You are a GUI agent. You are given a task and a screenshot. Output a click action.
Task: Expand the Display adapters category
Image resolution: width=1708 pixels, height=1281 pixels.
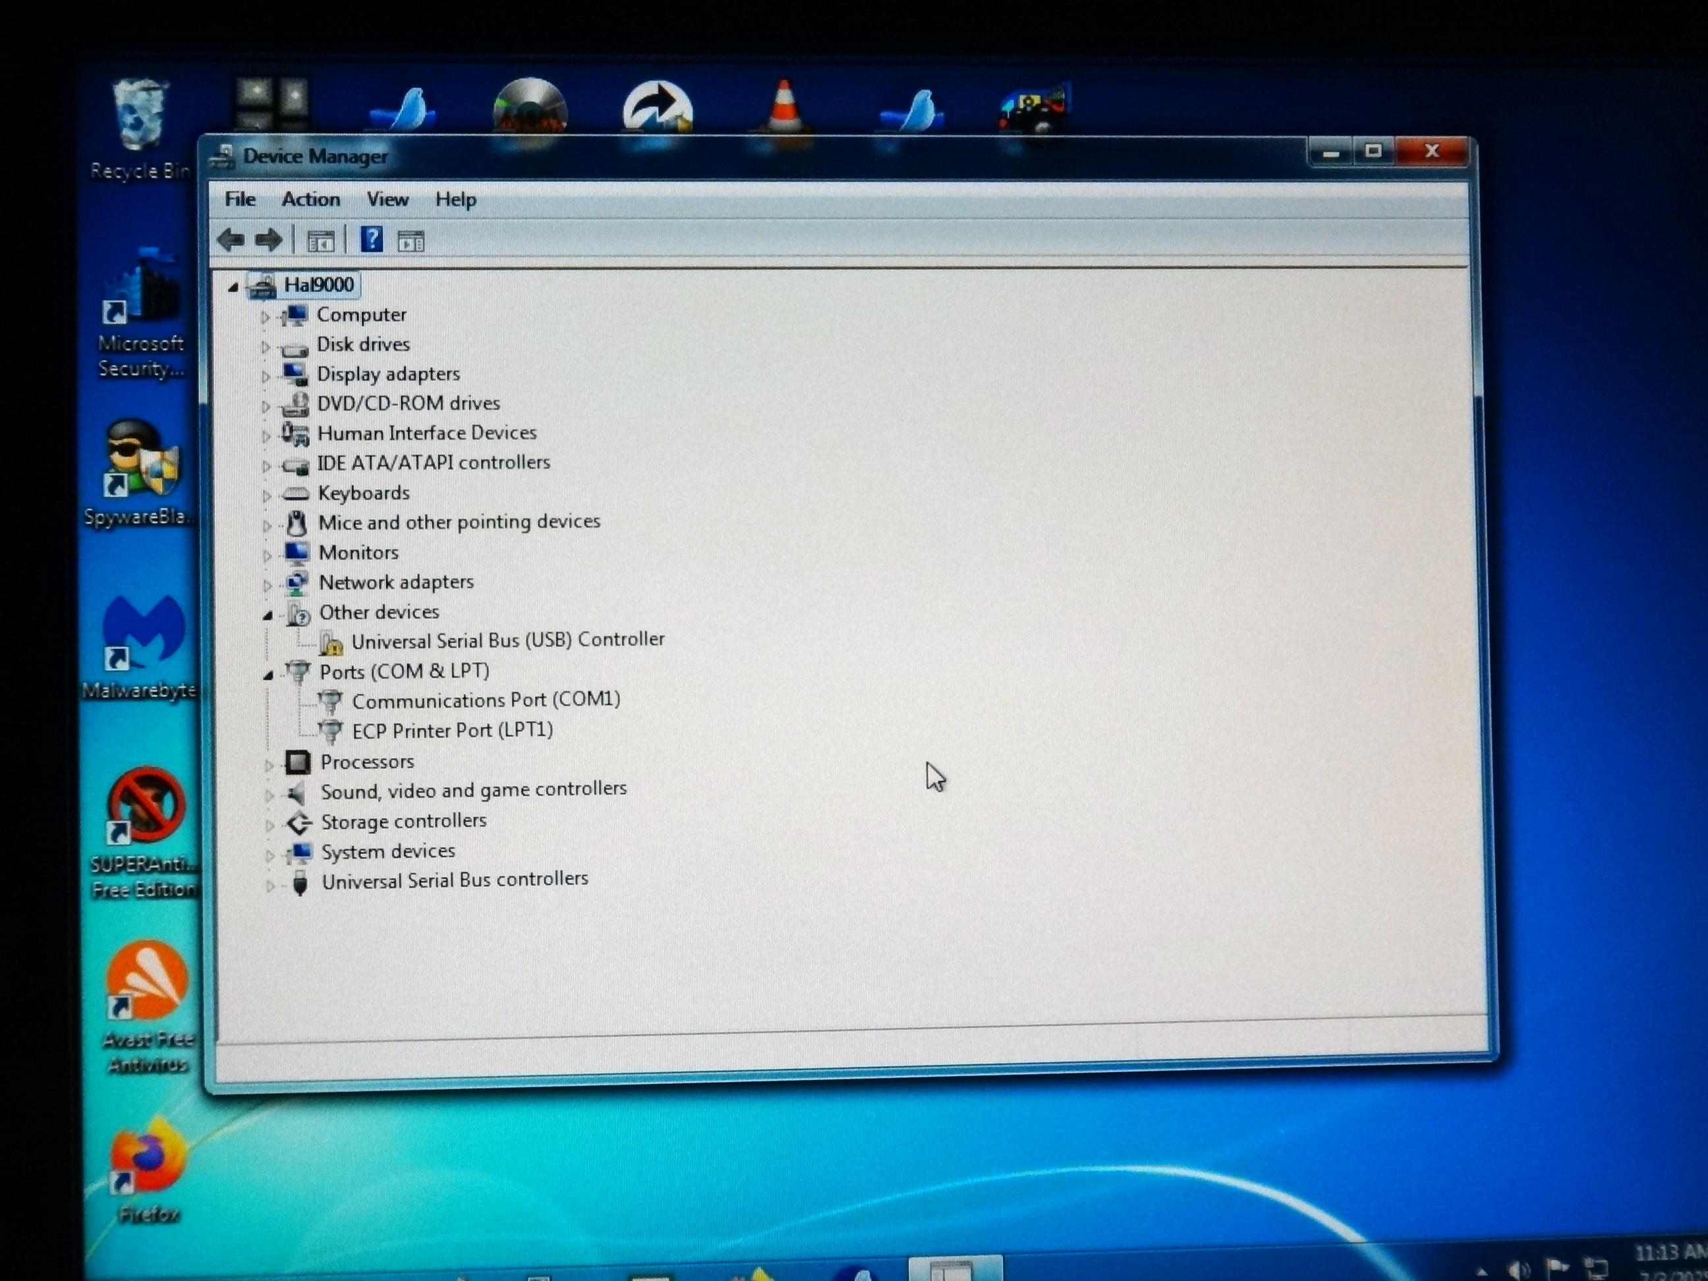point(265,376)
